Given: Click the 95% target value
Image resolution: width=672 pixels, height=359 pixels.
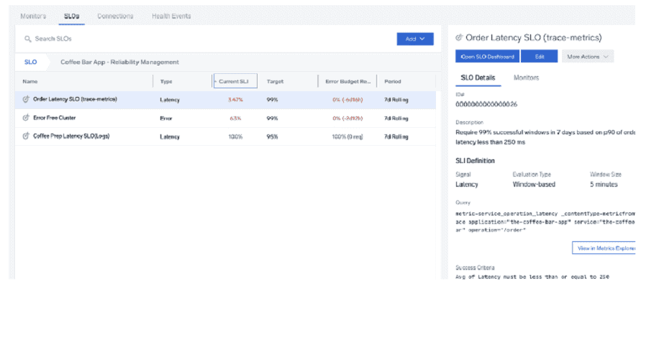Looking at the screenshot, I should pyautogui.click(x=272, y=137).
